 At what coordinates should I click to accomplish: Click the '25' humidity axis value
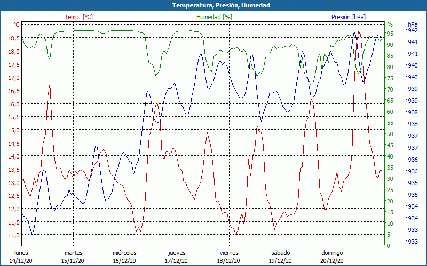390,190
